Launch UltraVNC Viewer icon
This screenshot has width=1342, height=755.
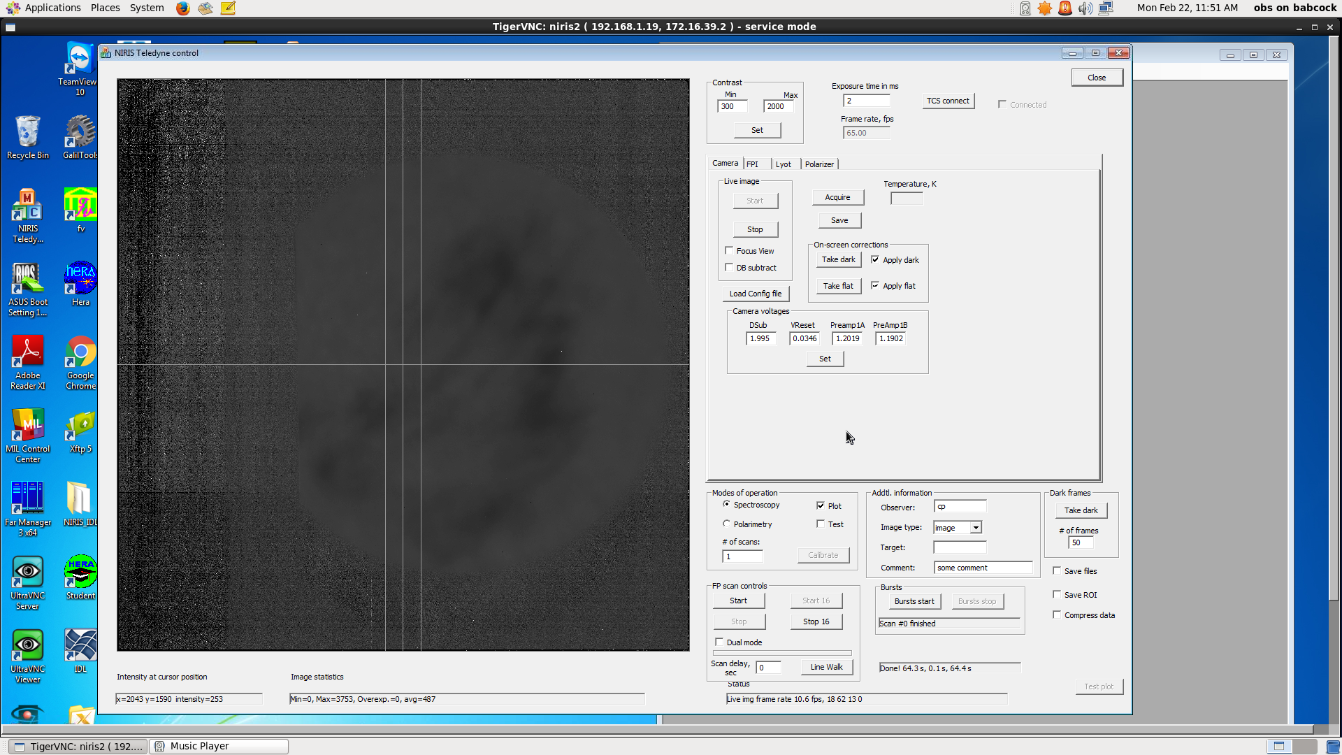coord(28,656)
